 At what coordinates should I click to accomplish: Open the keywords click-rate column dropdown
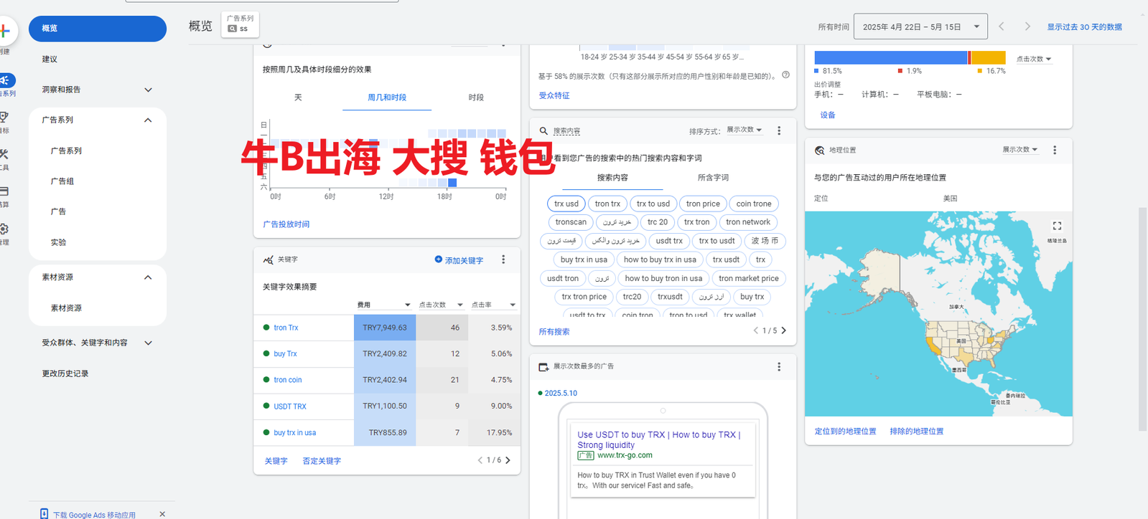point(493,305)
